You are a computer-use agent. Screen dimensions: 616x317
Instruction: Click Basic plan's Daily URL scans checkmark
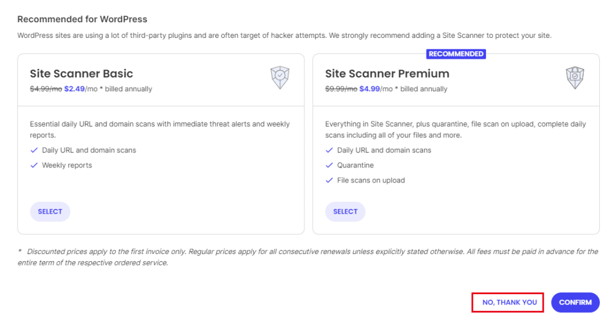[34, 150]
